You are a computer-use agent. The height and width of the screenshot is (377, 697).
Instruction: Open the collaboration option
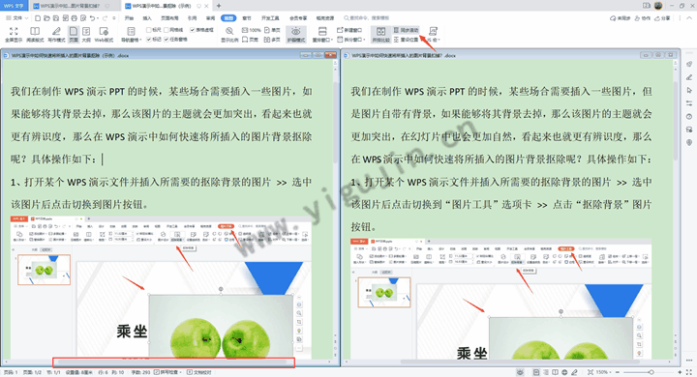[643, 18]
